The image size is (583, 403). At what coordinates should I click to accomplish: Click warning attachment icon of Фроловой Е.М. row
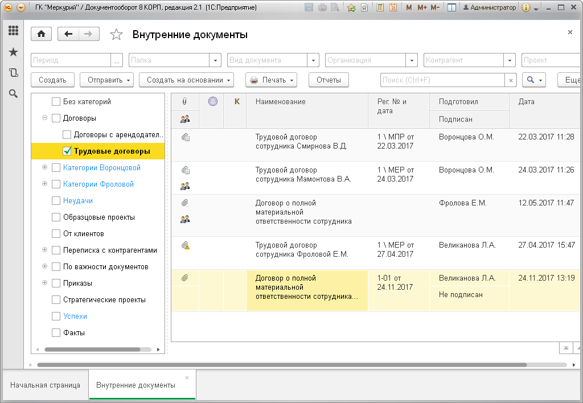185,245
